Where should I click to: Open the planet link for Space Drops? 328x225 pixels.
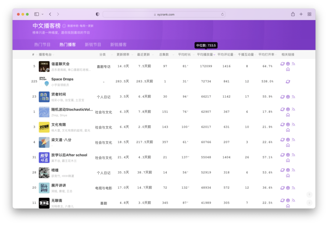288,81
